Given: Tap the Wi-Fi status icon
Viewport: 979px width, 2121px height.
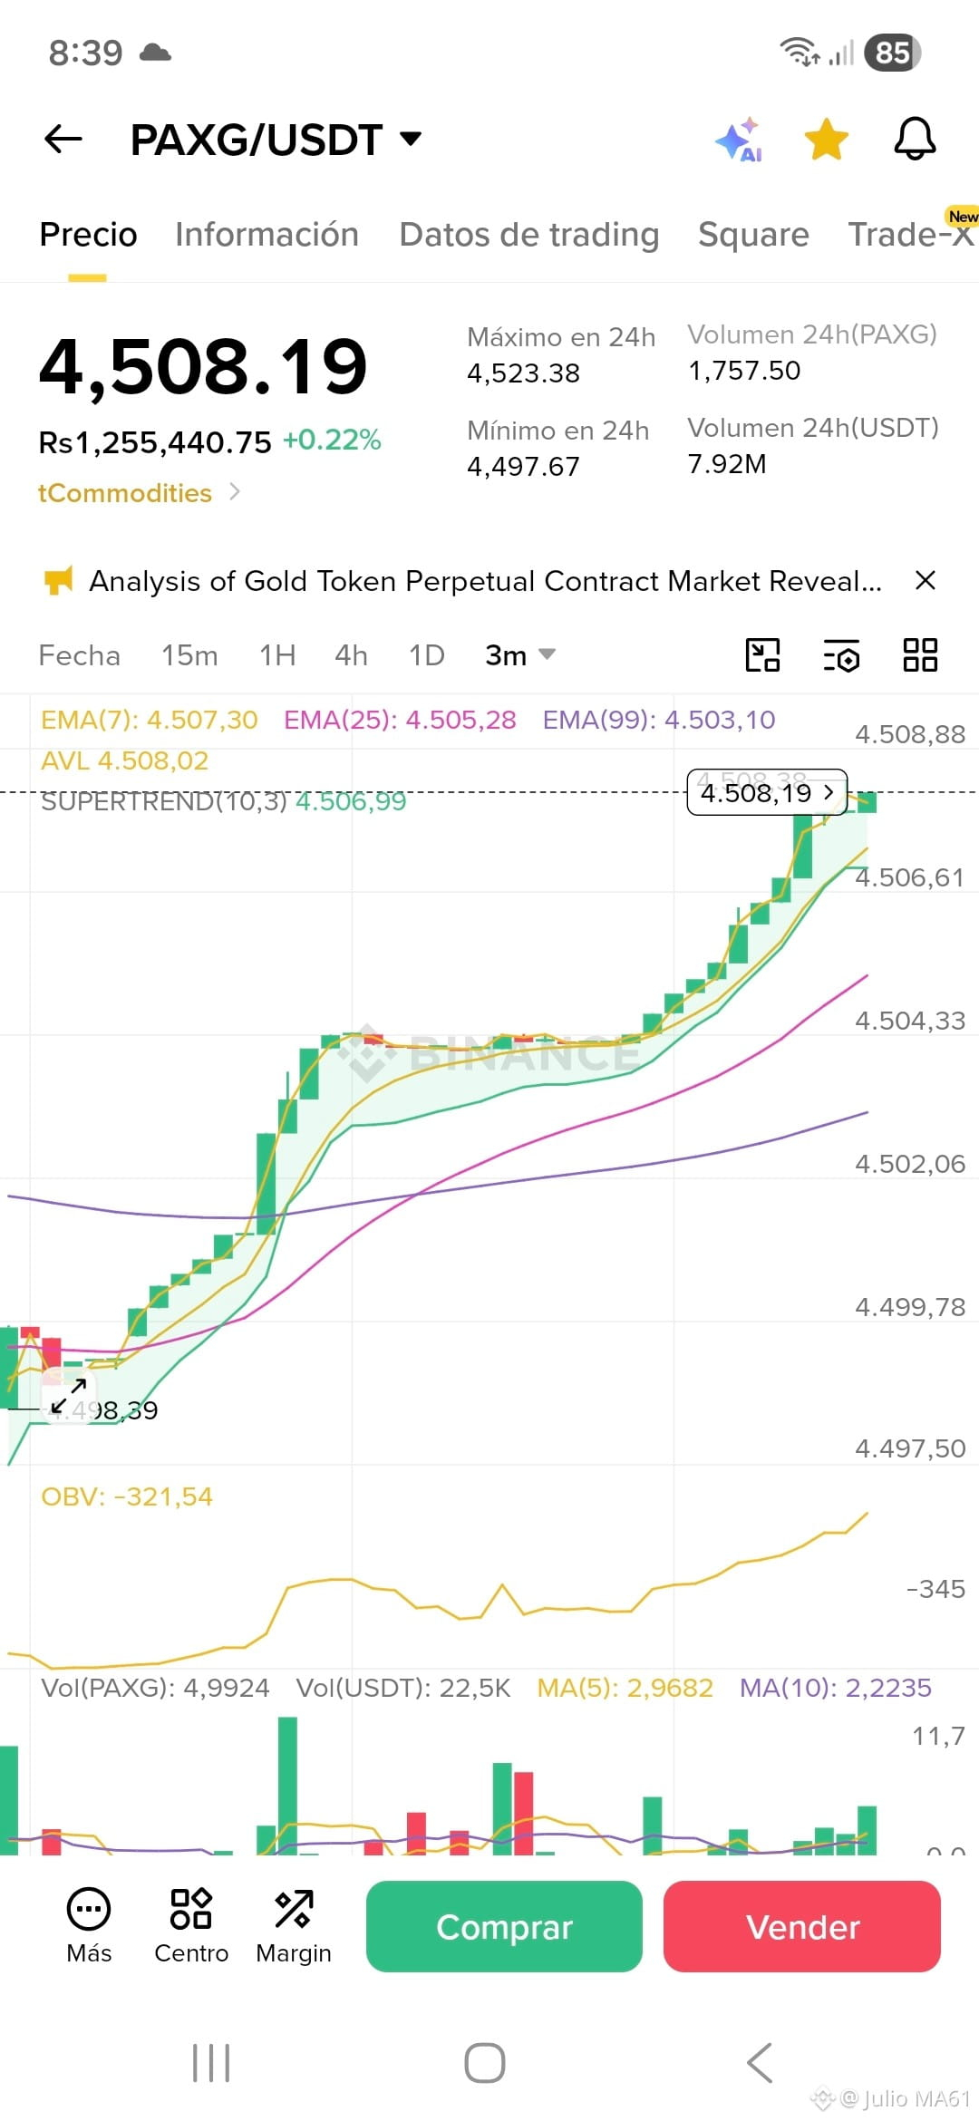Looking at the screenshot, I should pos(800,53).
